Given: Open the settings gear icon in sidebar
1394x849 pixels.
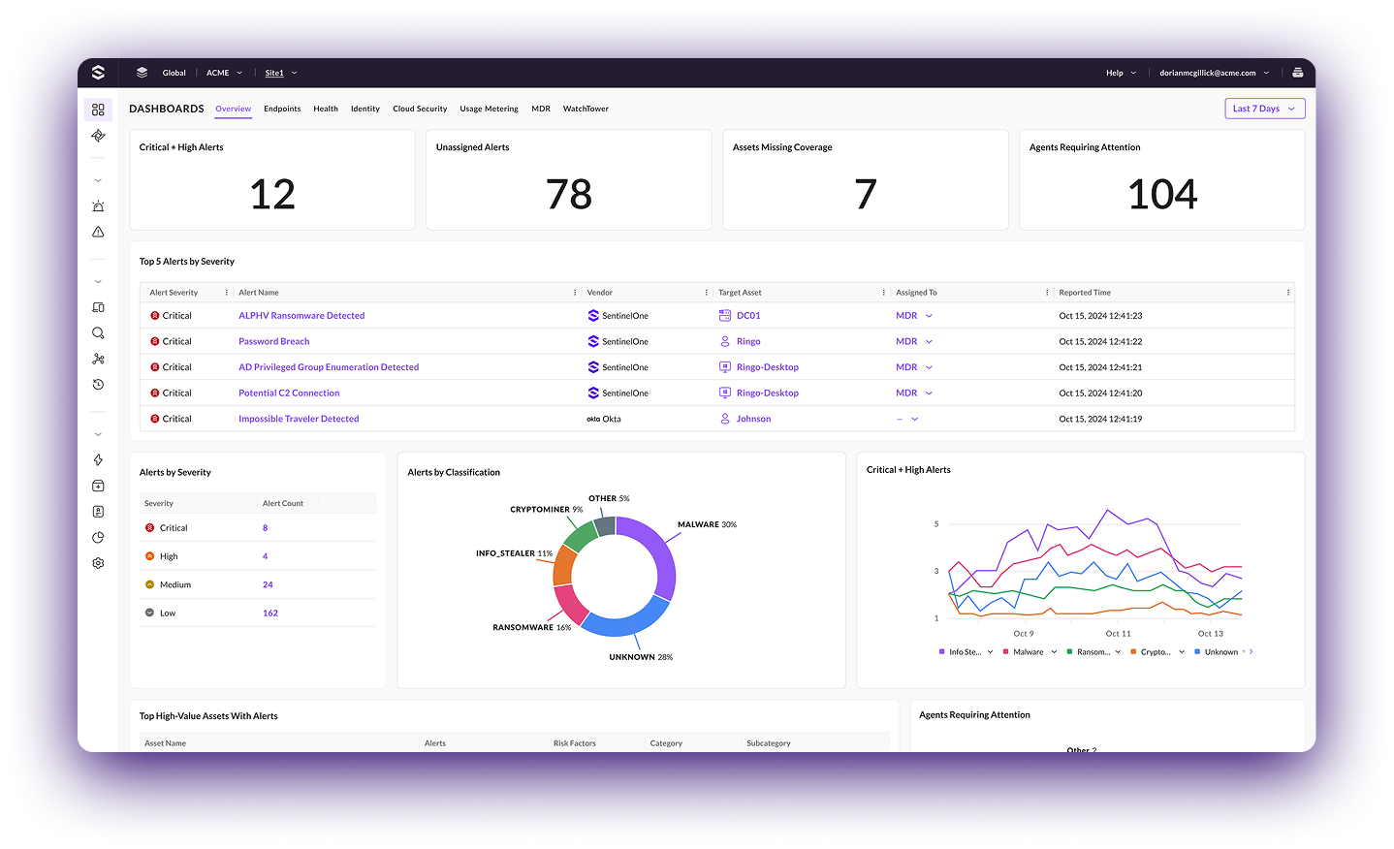Looking at the screenshot, I should [x=98, y=563].
